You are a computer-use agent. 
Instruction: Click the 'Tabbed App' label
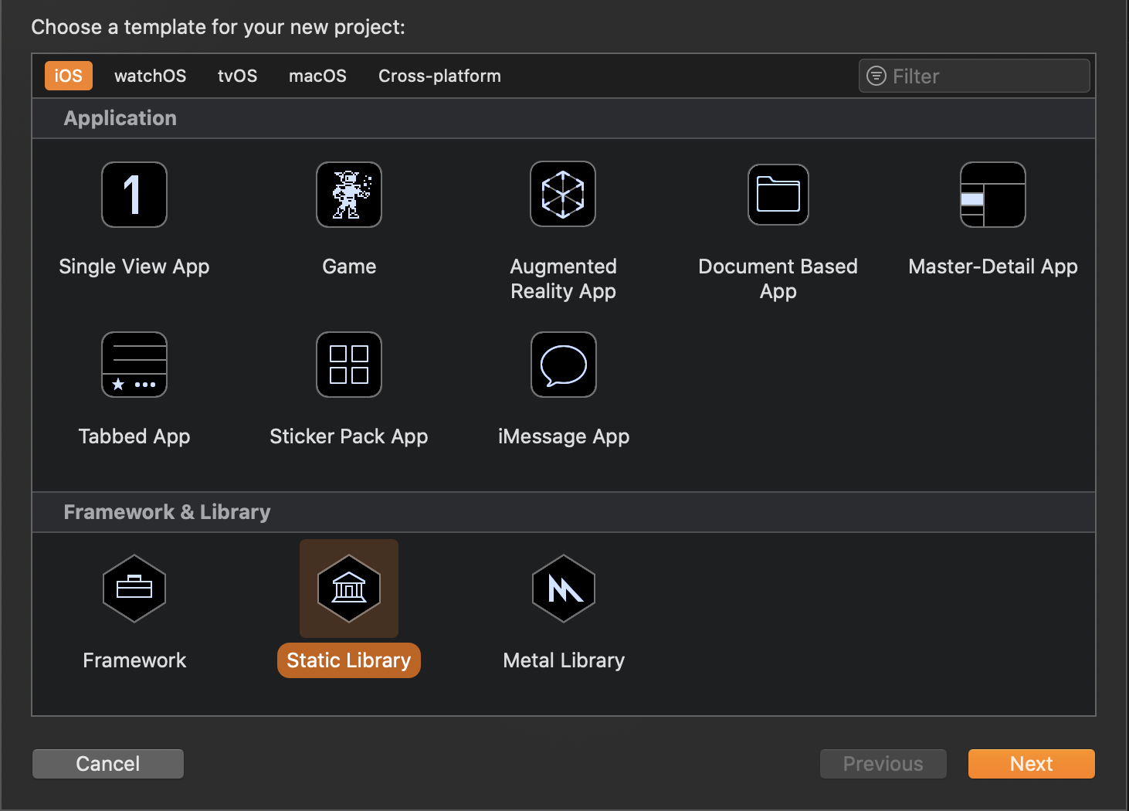coord(134,436)
